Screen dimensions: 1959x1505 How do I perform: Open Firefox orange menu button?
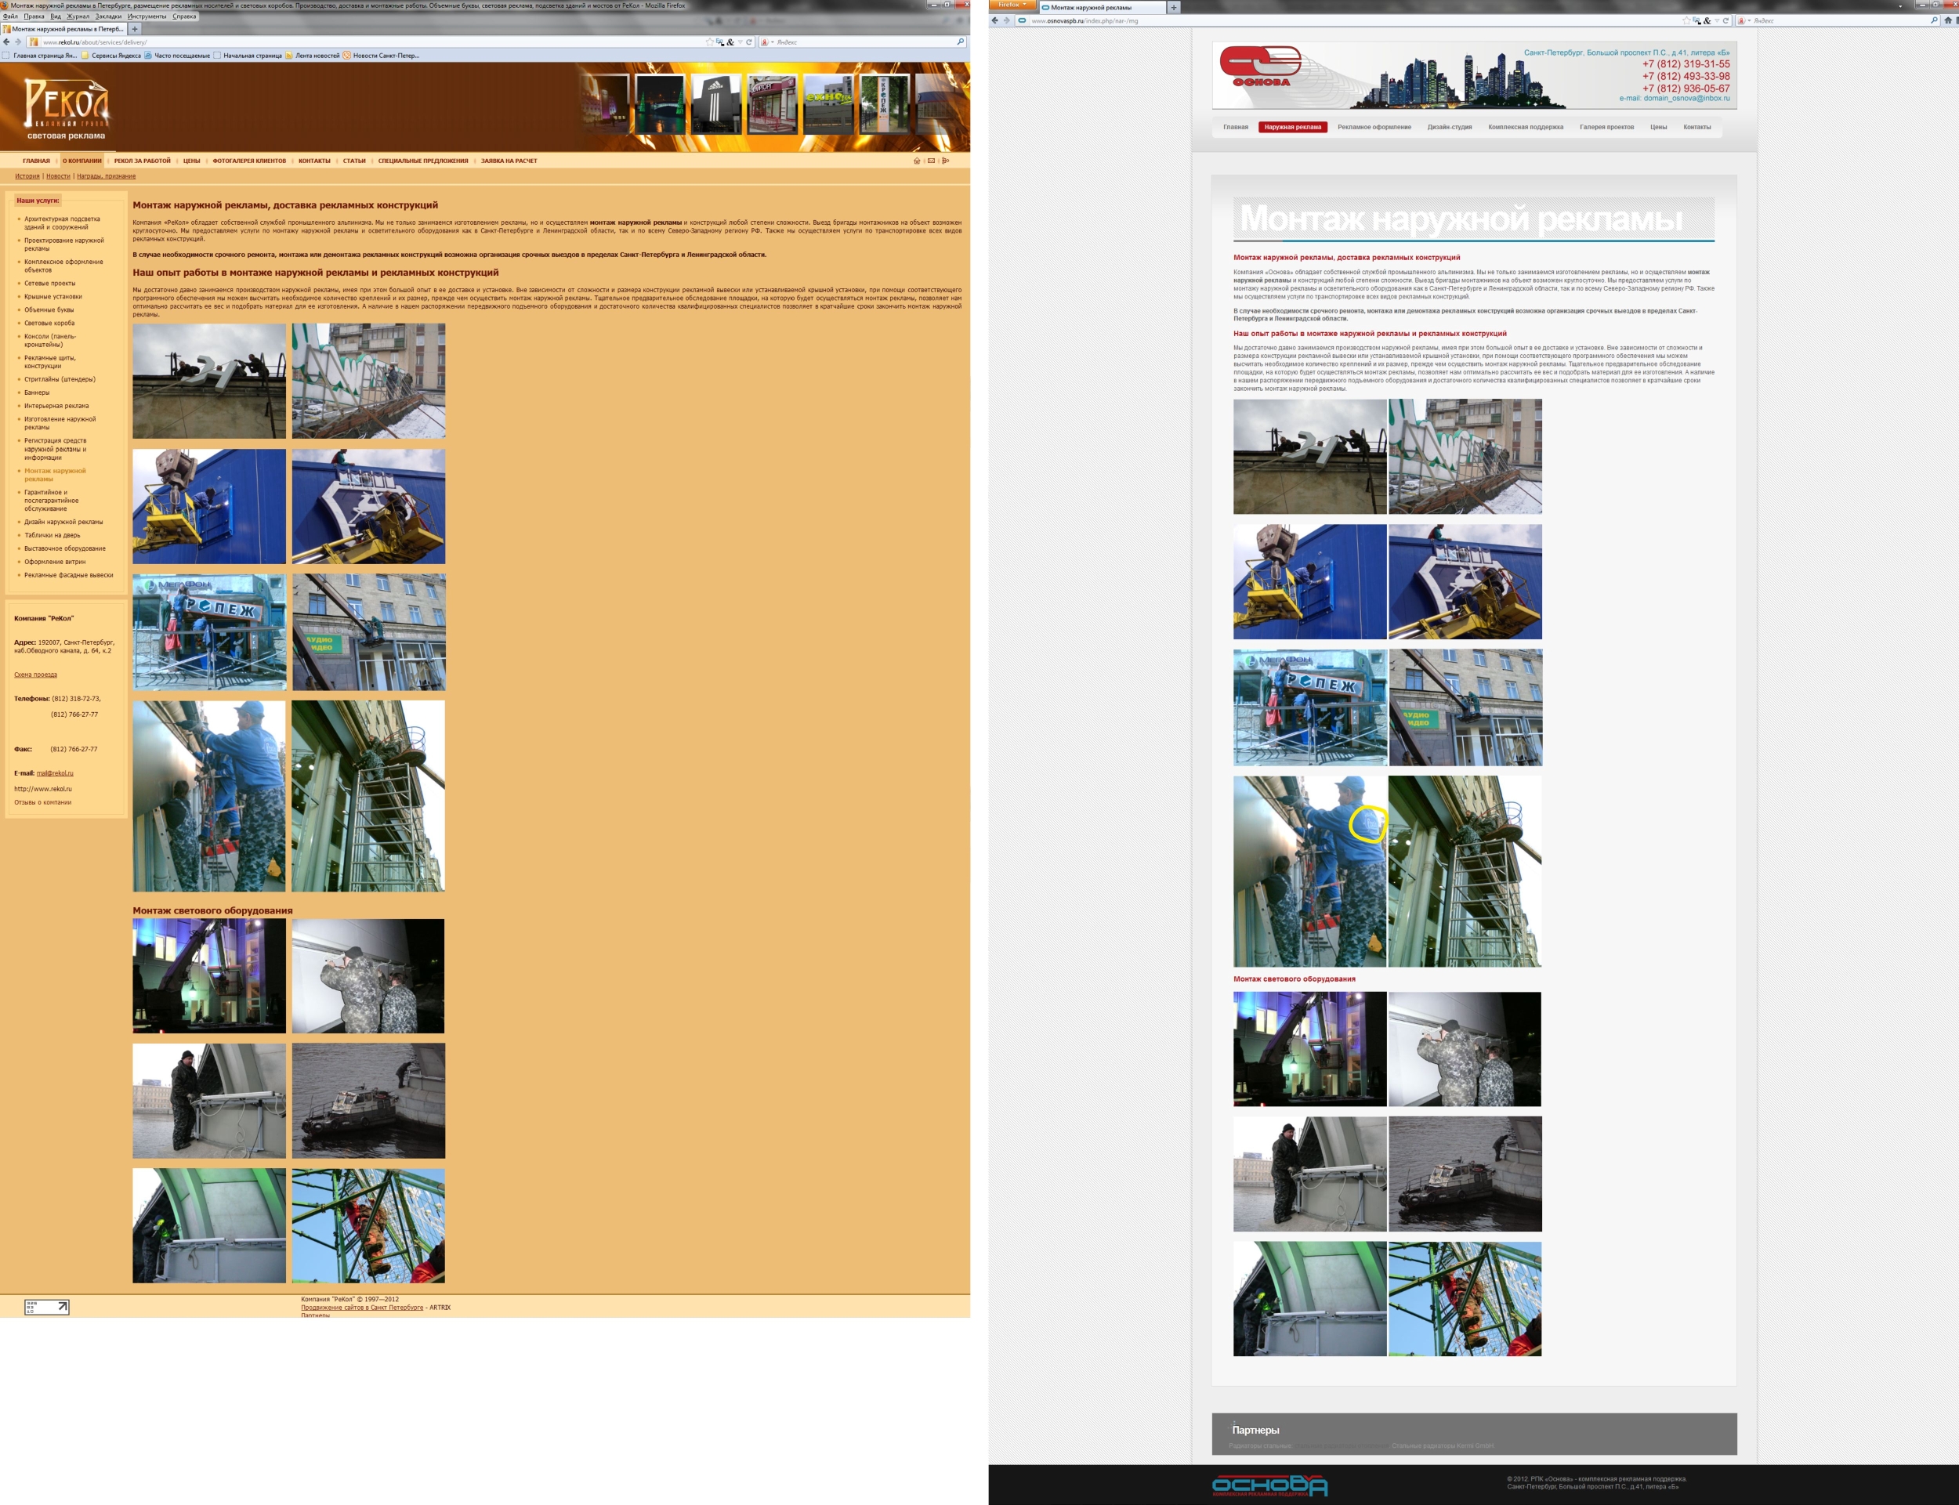[1012, 5]
